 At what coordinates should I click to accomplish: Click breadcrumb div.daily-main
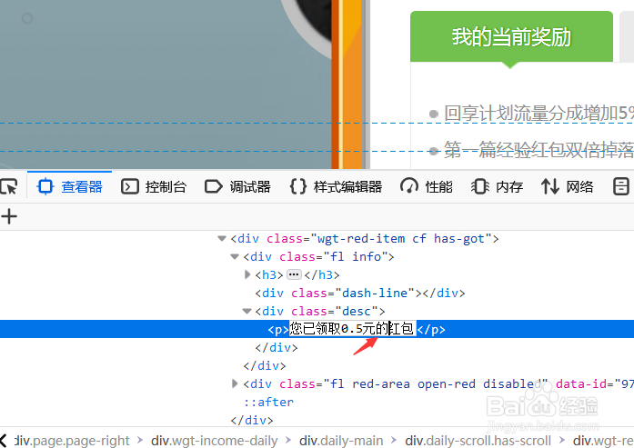pyautogui.click(x=341, y=441)
